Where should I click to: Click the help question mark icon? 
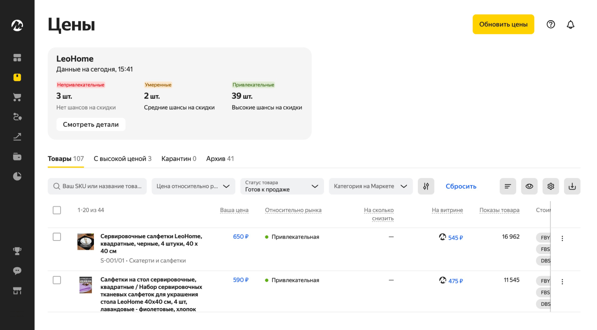click(x=550, y=25)
